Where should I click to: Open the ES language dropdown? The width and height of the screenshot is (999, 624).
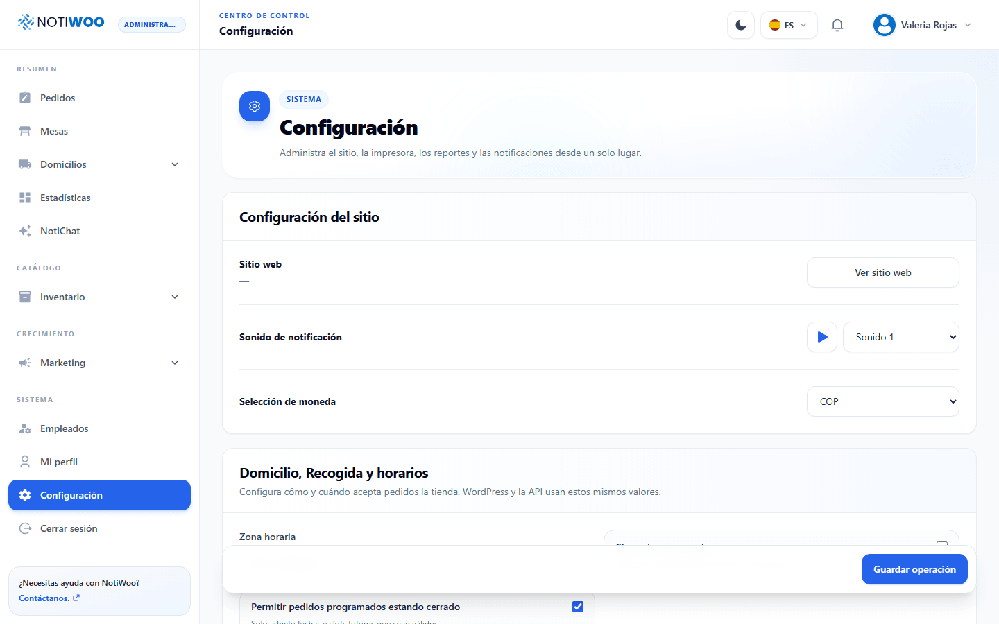pyautogui.click(x=789, y=25)
